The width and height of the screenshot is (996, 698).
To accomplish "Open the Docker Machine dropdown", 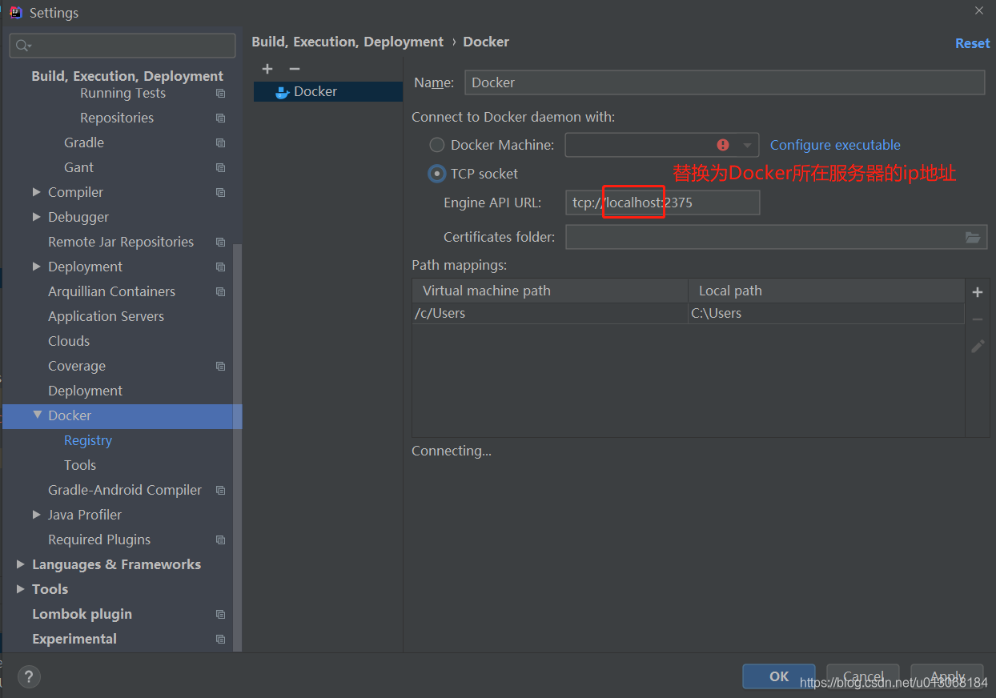I will pyautogui.click(x=748, y=145).
